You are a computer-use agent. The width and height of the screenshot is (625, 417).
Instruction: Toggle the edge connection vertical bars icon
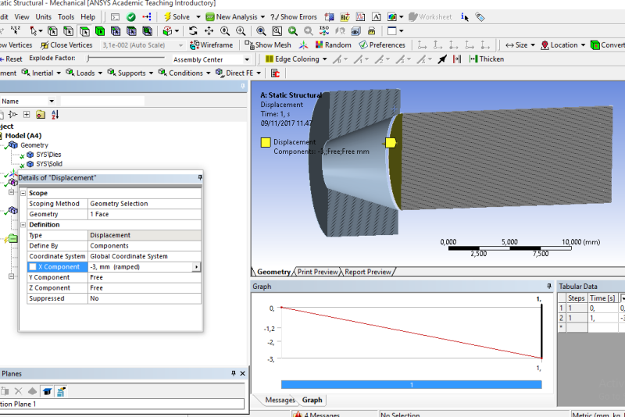click(x=457, y=59)
